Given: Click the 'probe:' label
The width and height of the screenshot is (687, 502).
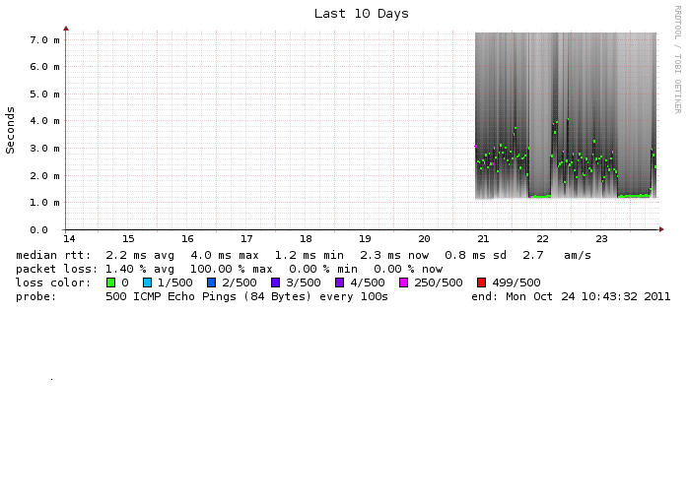Looking at the screenshot, I should click(x=36, y=296).
